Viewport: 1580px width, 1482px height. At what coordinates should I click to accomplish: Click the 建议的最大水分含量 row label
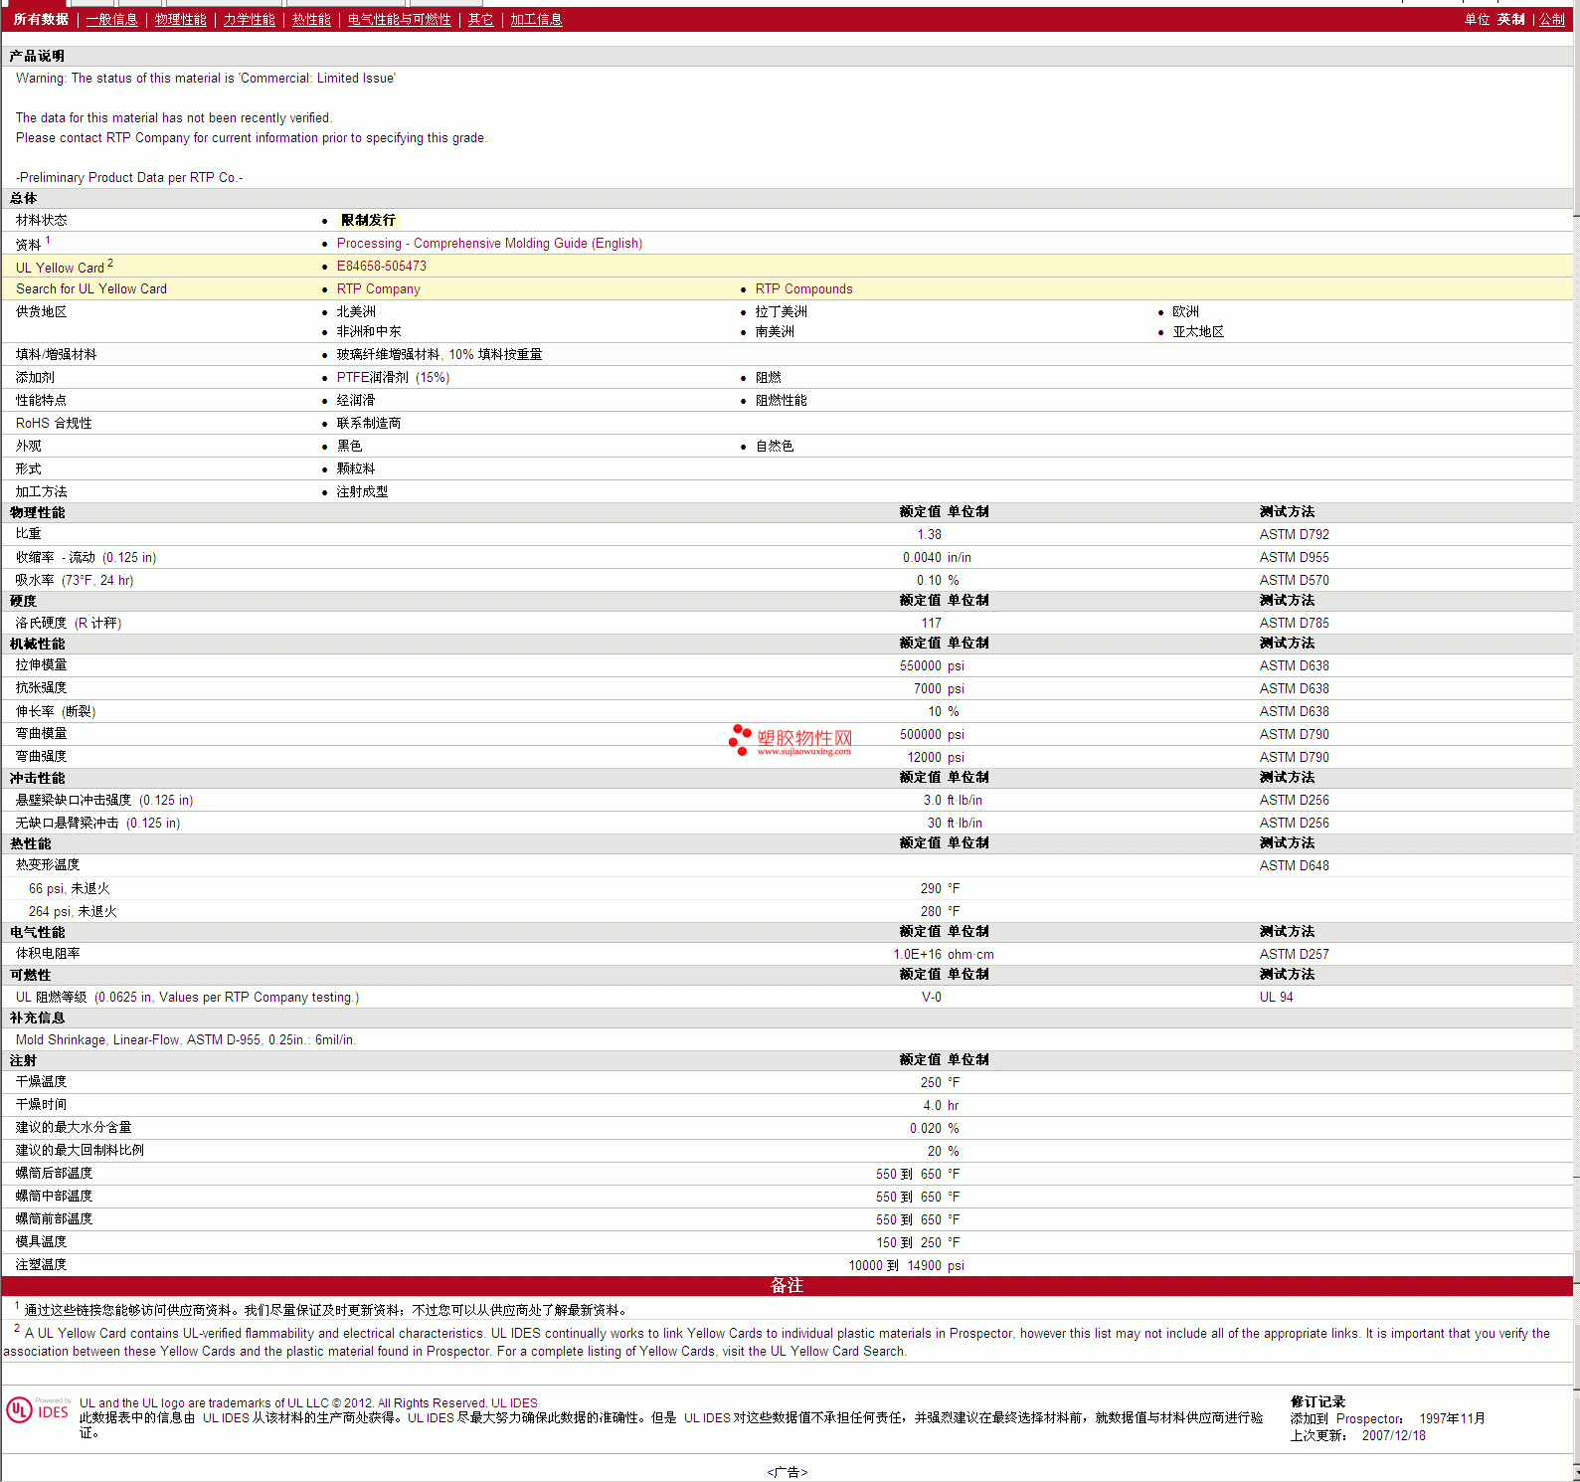pyautogui.click(x=73, y=1128)
